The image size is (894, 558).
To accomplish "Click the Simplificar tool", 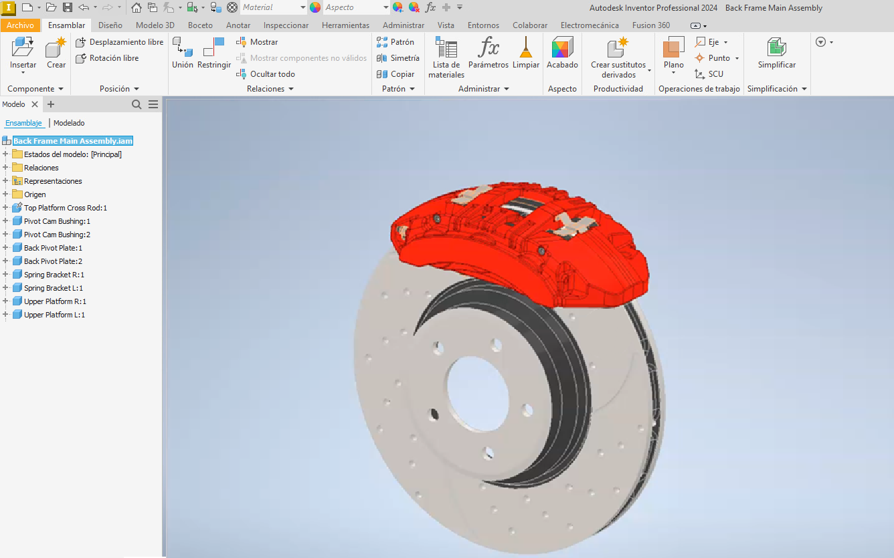I will pyautogui.click(x=777, y=53).
